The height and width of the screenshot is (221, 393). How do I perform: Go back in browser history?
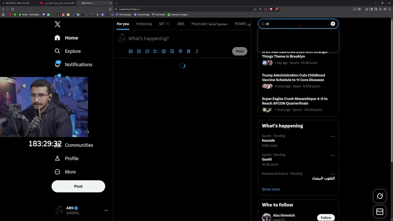(3, 9)
